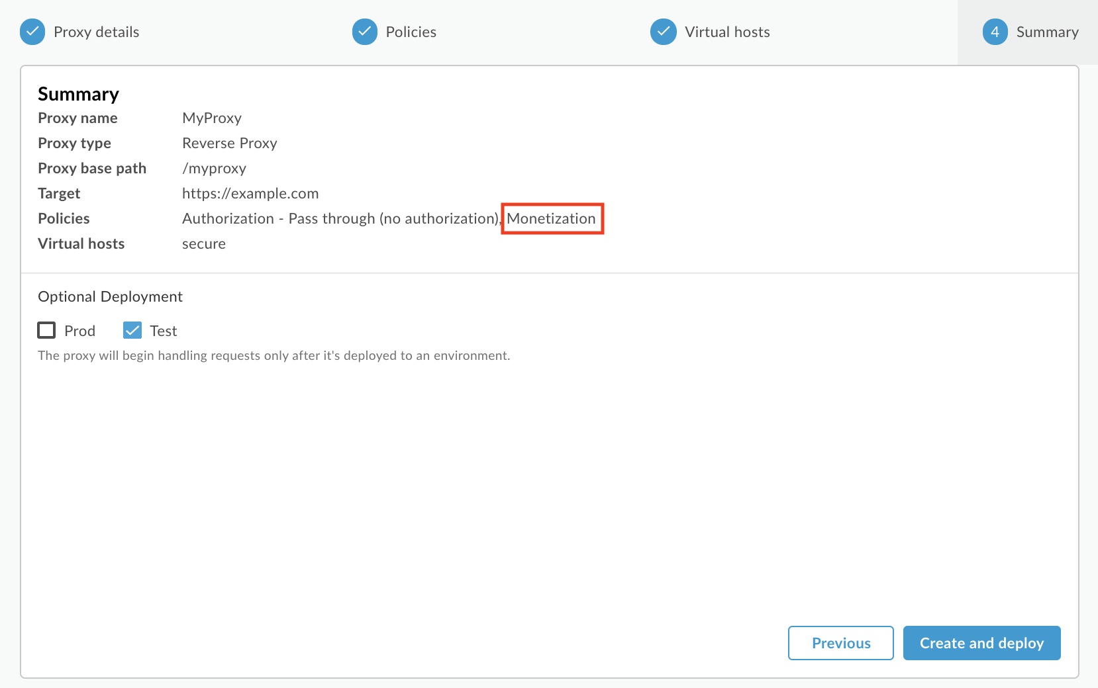
Task: Click the Optional Deployment heading
Action: (110, 296)
